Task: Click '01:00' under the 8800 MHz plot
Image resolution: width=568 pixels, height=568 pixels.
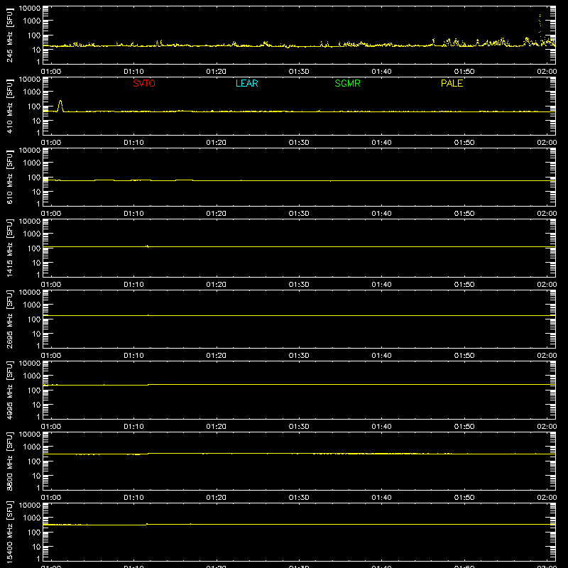Action: click(51, 498)
